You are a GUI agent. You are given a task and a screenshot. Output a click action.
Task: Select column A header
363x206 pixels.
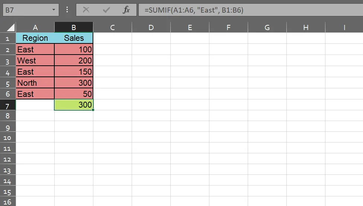pyautogui.click(x=35, y=27)
